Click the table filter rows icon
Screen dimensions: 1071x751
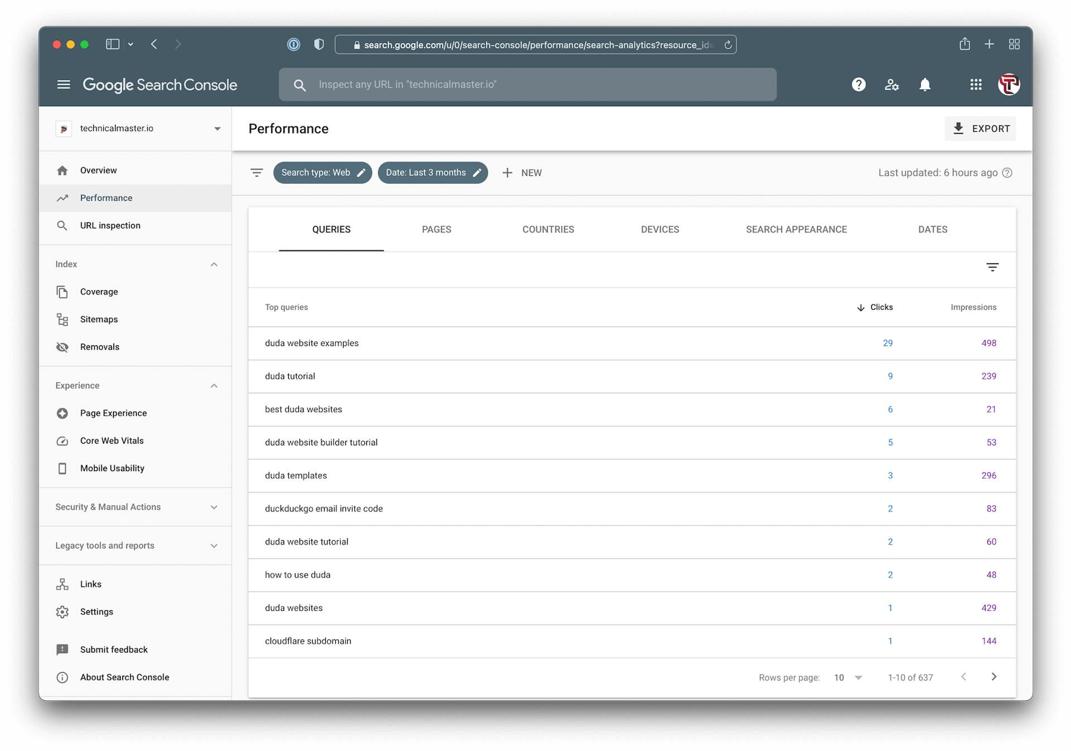tap(992, 267)
